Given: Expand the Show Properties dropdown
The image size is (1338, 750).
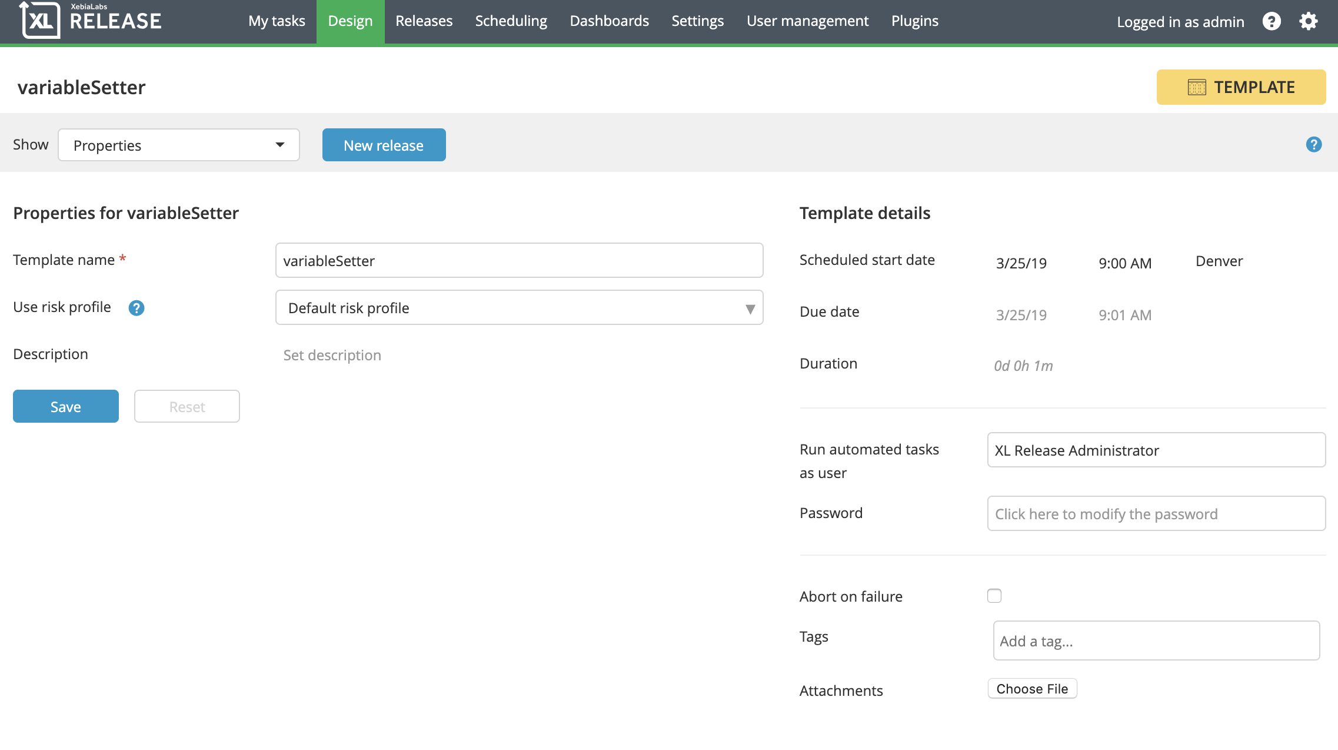Looking at the screenshot, I should [x=178, y=145].
